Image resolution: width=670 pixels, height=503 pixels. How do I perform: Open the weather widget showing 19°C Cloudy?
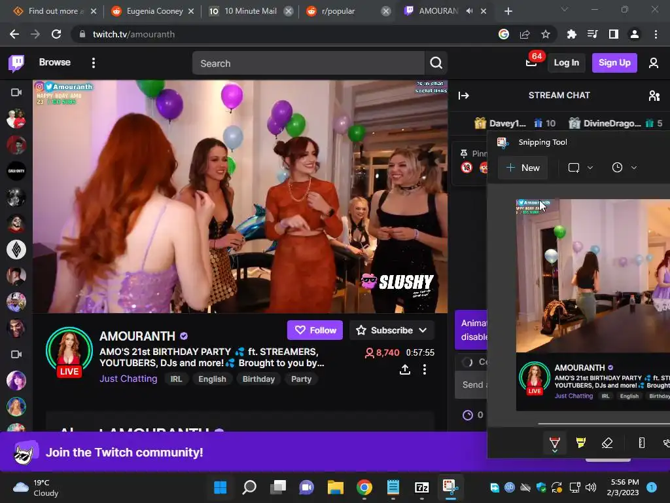[36, 487]
